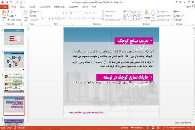Expand the Shape Outline dropdown

click(x=164, y=16)
